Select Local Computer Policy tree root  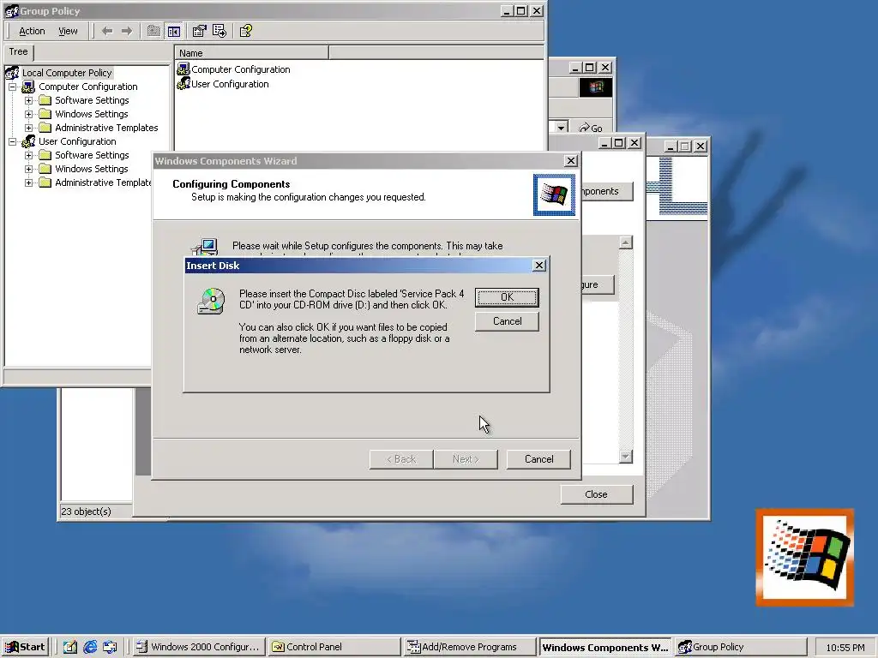[67, 73]
